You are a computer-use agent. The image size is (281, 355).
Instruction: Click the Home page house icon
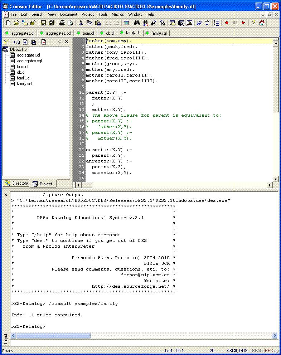tap(262, 23)
